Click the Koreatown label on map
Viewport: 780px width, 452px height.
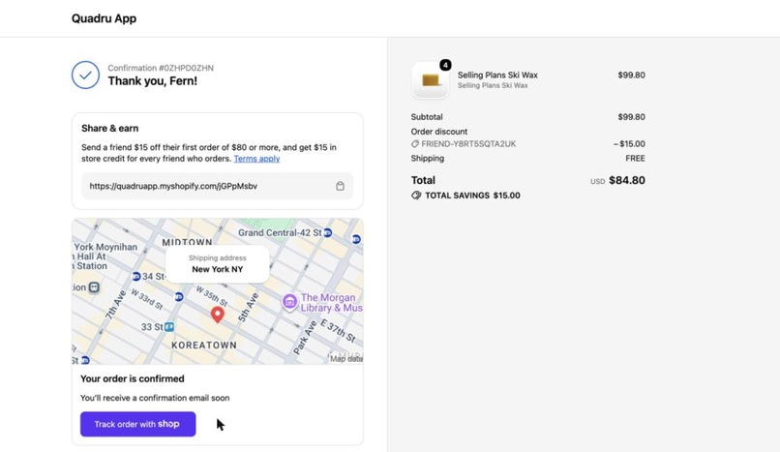pos(204,346)
